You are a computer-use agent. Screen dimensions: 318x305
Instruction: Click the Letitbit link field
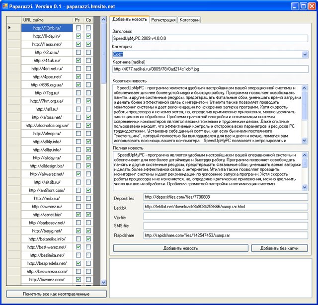point(226,207)
